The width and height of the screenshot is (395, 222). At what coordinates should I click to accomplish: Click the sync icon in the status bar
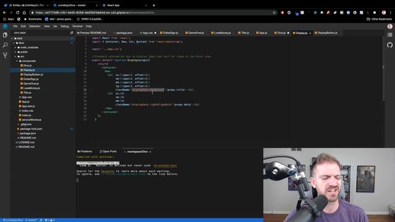pos(41,220)
